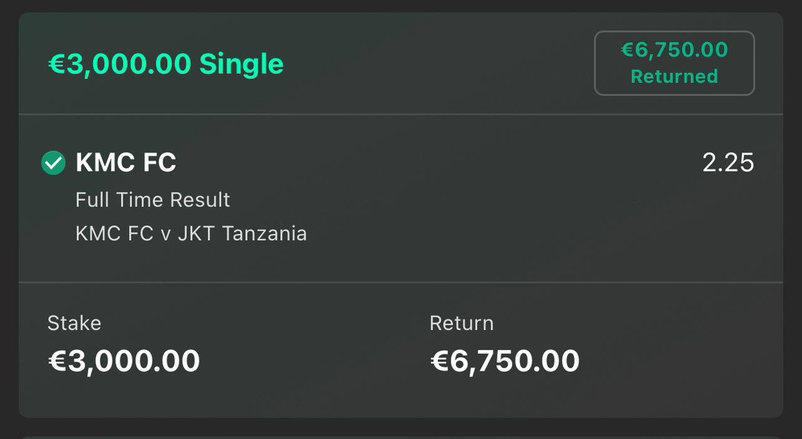The image size is (802, 439).
Task: Click the divider line above the Stake section
Action: click(401, 282)
